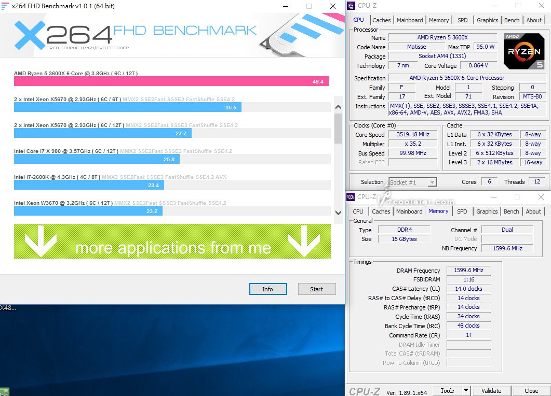Click the x264 FHD Benchmark title bar icon
This screenshot has height=396, width=551.
click(x=5, y=6)
